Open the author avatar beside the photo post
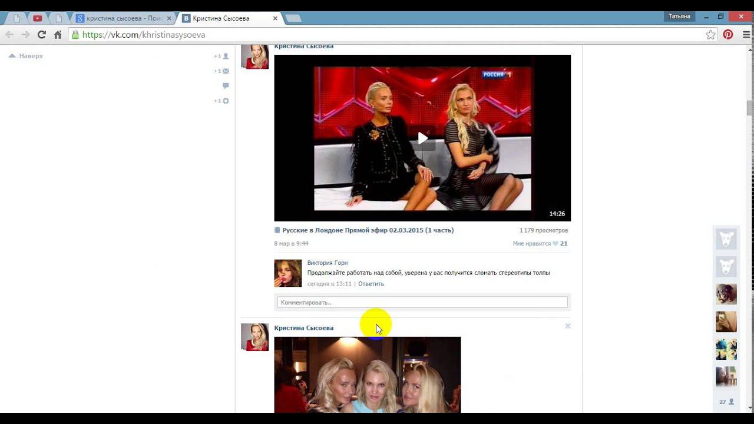This screenshot has height=424, width=754. [x=254, y=337]
